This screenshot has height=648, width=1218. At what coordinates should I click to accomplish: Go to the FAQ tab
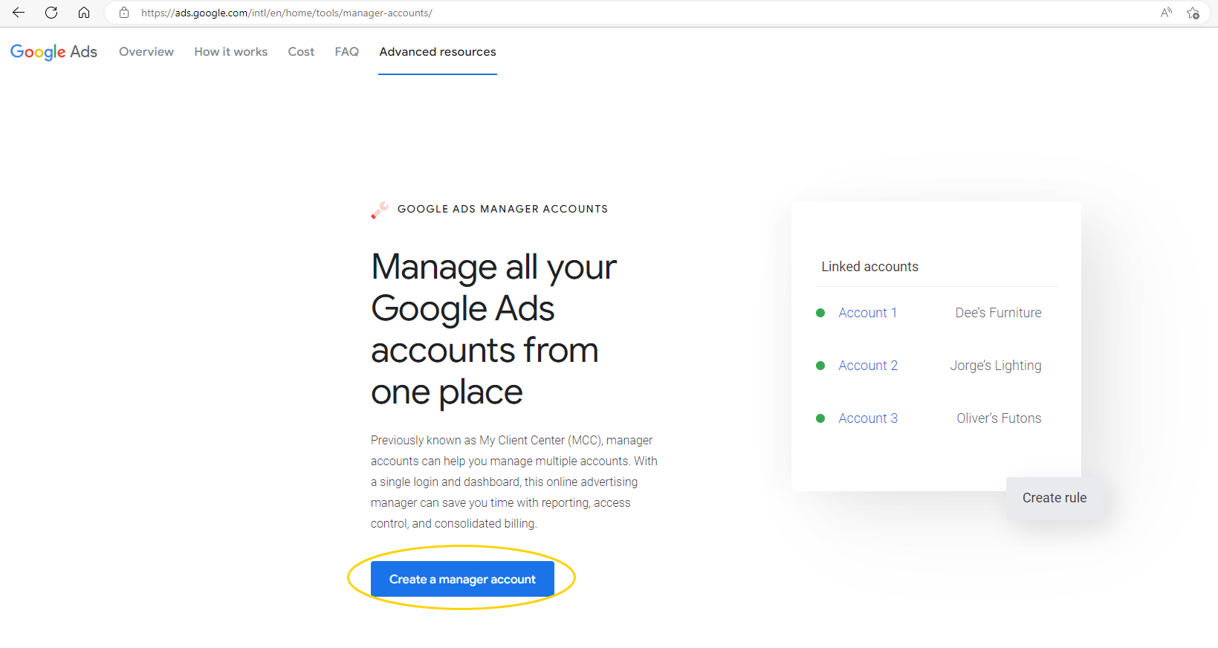tap(347, 51)
